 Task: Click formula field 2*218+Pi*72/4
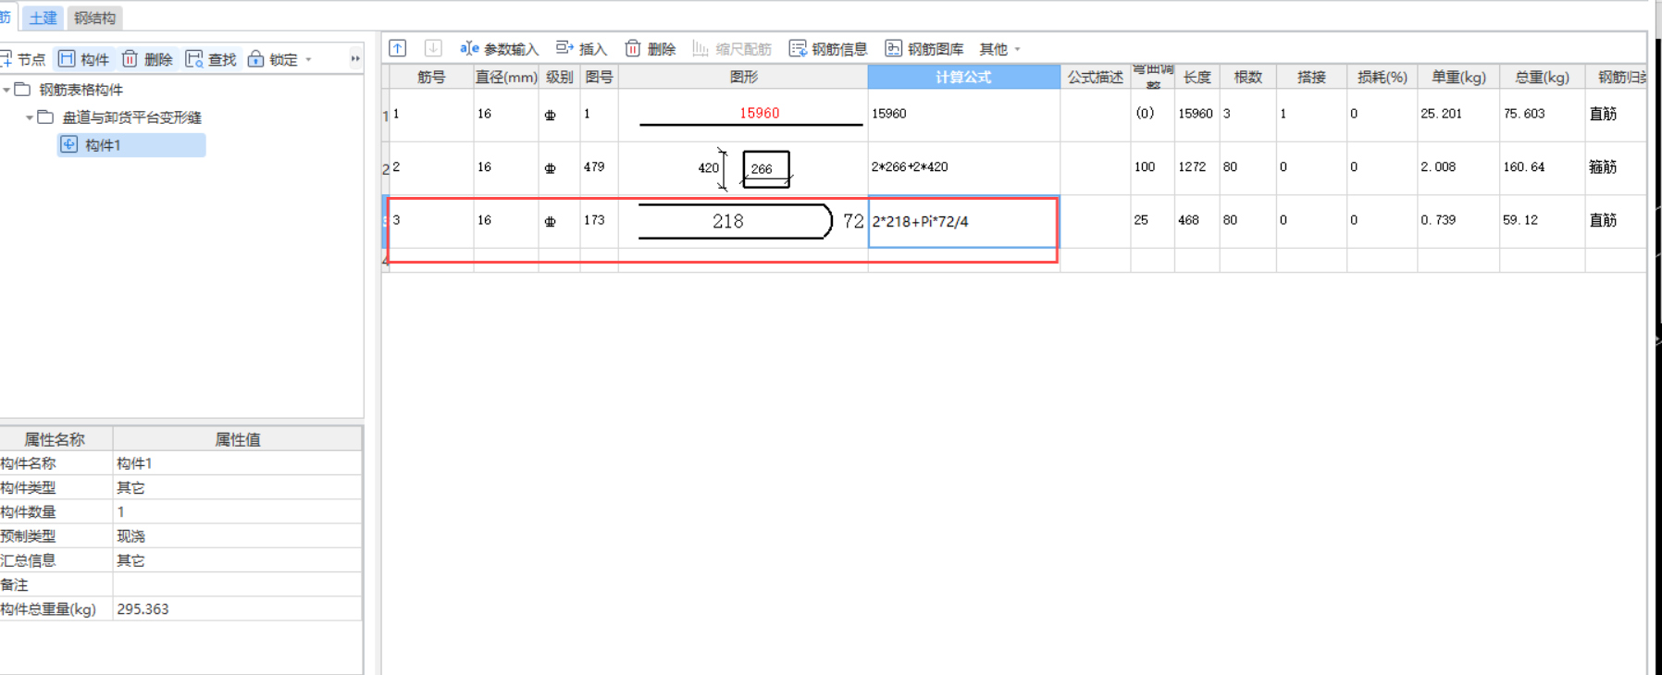click(963, 222)
